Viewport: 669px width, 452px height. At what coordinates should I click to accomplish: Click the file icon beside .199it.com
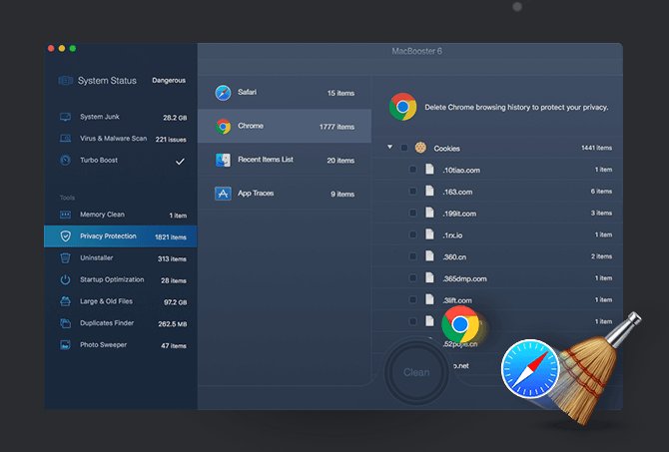429,213
